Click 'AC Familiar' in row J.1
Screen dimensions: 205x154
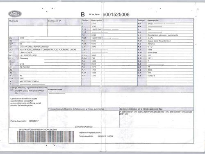(x=25, y=67)
